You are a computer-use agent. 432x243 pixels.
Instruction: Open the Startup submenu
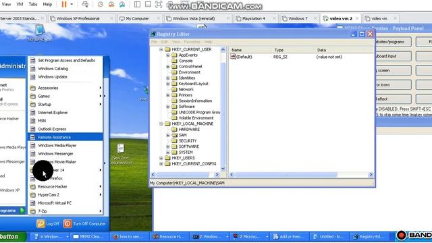(x=65, y=105)
